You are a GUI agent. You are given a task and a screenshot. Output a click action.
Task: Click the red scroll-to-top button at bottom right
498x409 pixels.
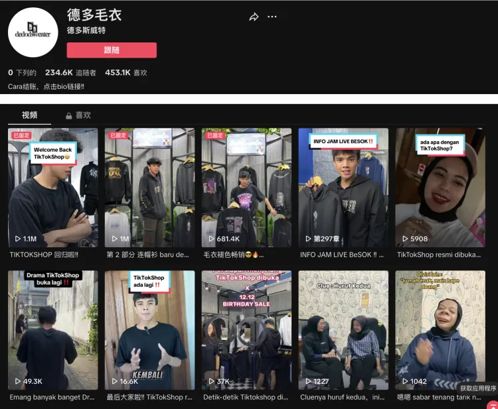[493, 405]
